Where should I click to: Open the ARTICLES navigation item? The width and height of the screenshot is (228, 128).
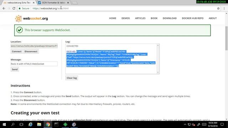coord(140,18)
